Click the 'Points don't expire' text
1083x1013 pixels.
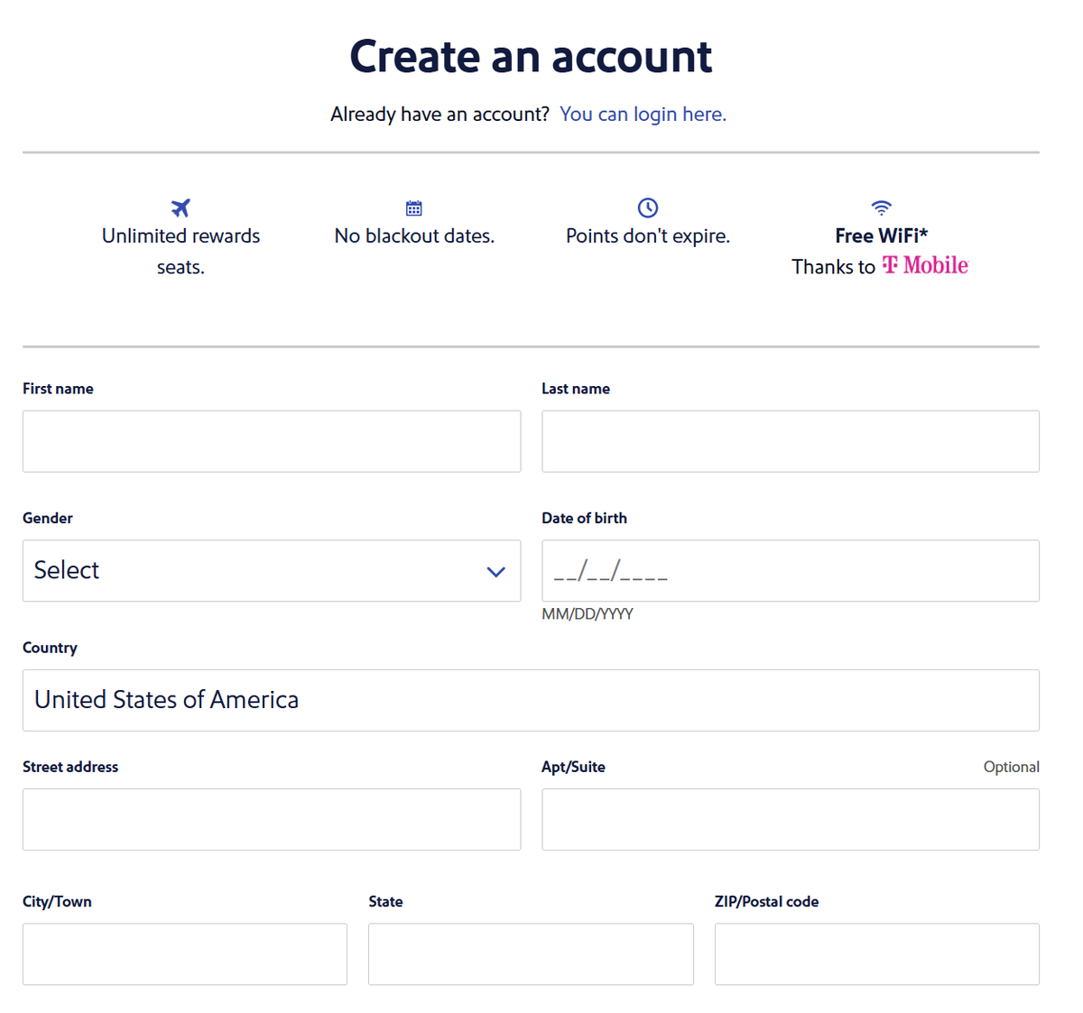pyautogui.click(x=647, y=235)
